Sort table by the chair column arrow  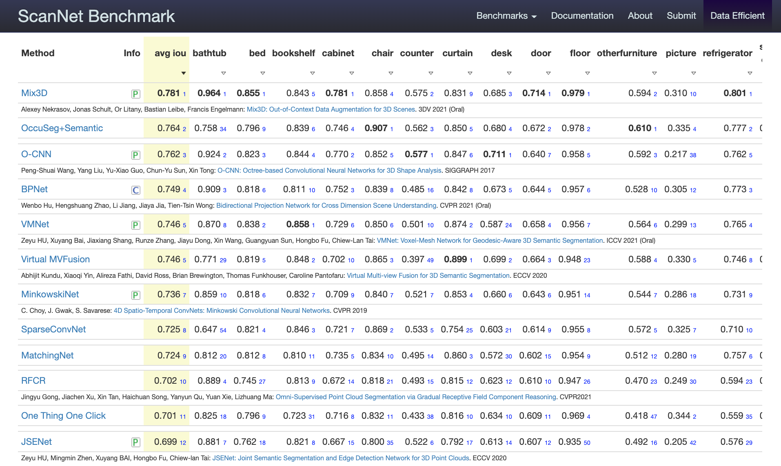[x=391, y=73]
